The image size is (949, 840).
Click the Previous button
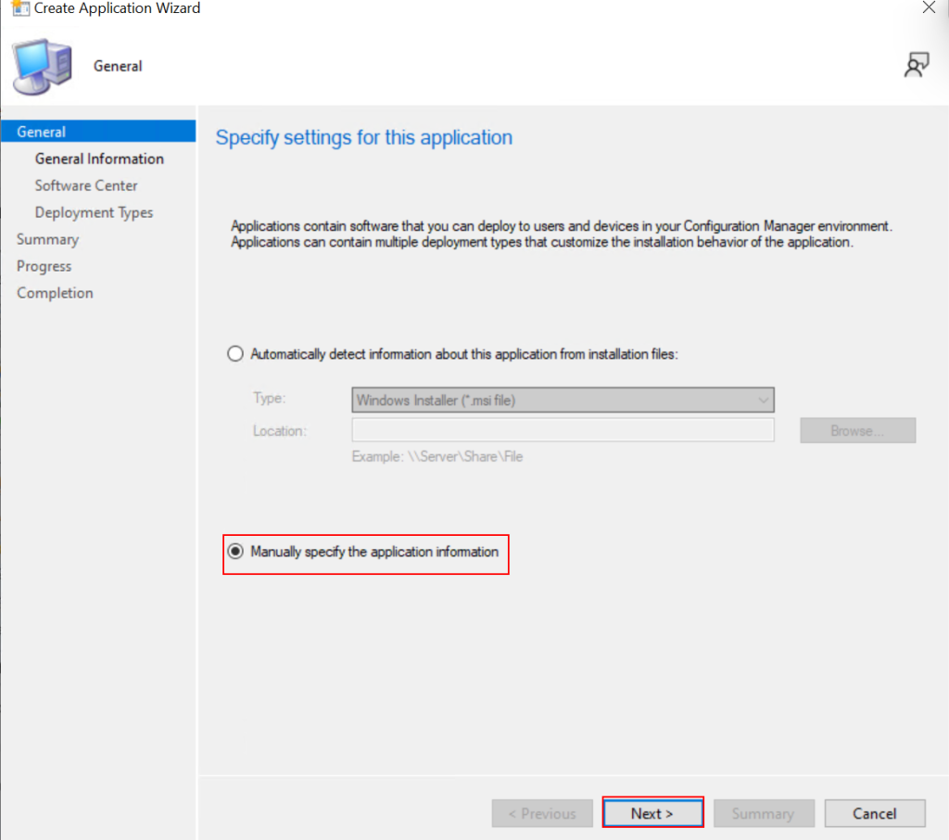(x=542, y=813)
